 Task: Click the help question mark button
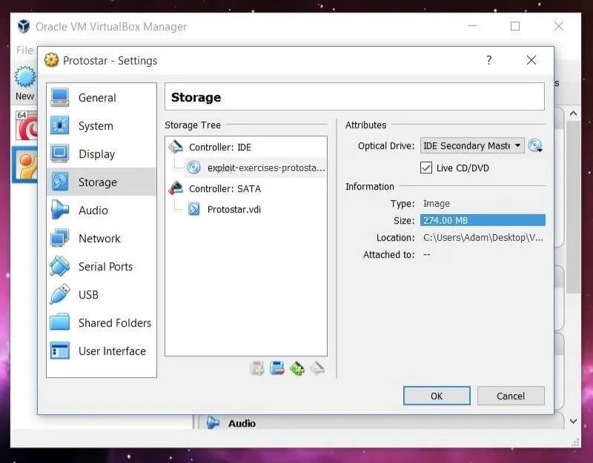pos(489,60)
